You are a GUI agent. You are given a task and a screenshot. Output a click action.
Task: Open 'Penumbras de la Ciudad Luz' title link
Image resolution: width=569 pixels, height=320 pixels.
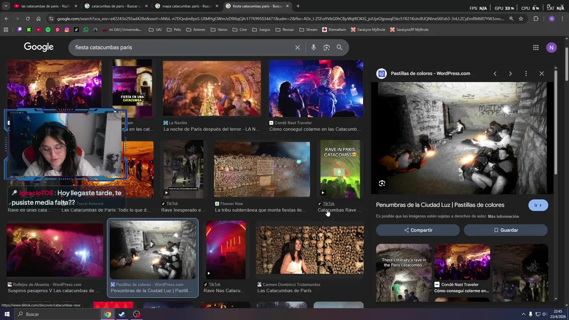[440, 205]
